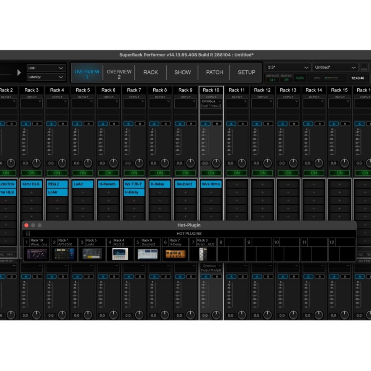Select input B for Rack 6
Screen dimensions: 371x371
tap(114, 124)
